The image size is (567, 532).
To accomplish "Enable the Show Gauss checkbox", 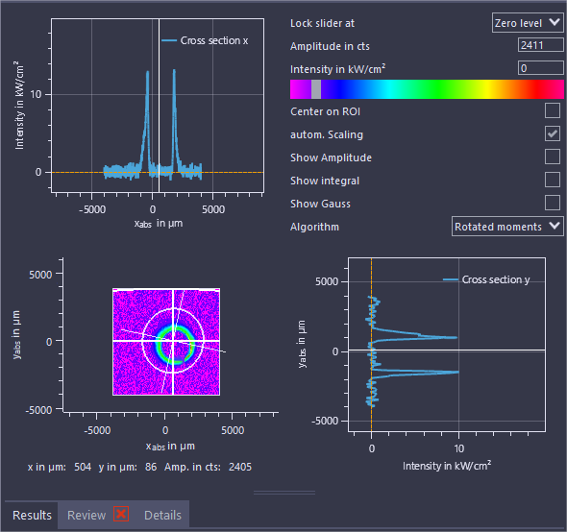I will click(x=553, y=203).
